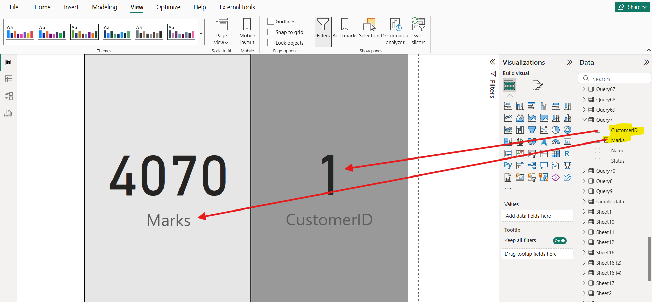Collapse the Query7 table
This screenshot has height=302, width=652.
pos(584,120)
